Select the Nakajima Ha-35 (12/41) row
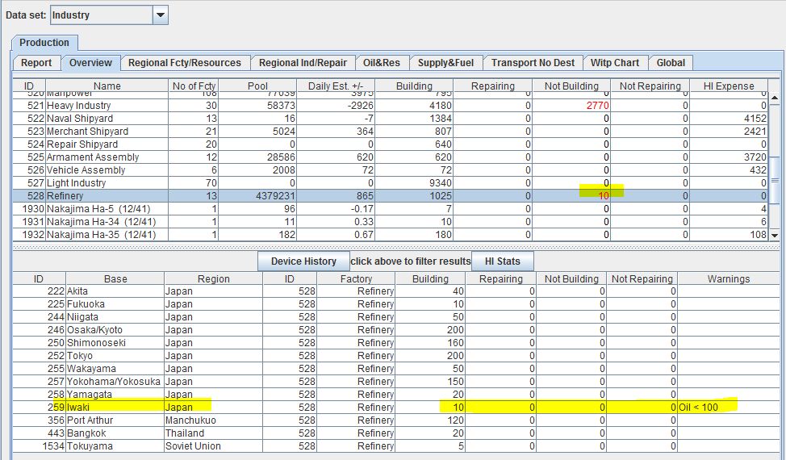This screenshot has width=786, height=460. (390, 235)
